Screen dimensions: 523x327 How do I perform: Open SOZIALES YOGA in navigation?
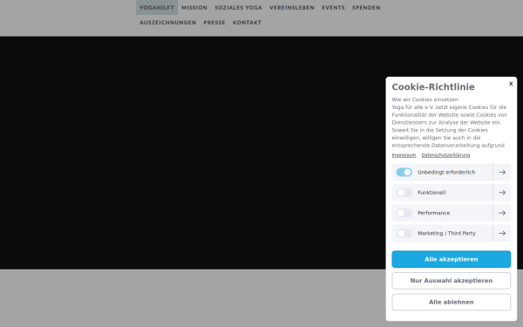pyautogui.click(x=239, y=7)
